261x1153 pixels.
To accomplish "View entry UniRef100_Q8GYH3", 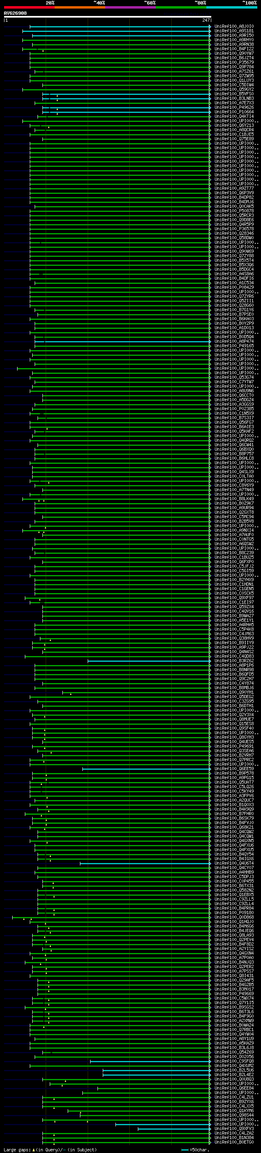I will point(234,737).
